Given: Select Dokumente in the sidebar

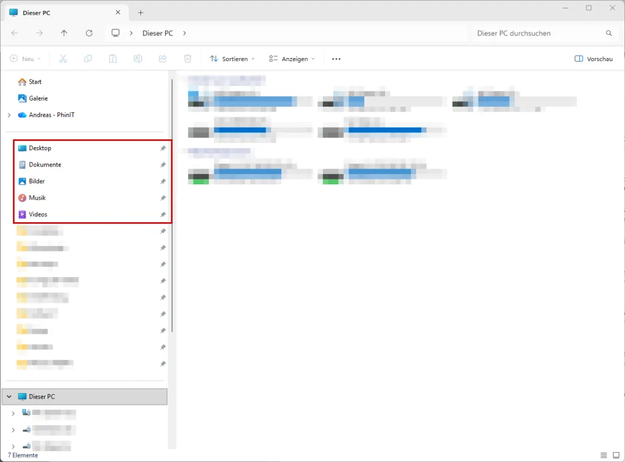Looking at the screenshot, I should tap(45, 165).
